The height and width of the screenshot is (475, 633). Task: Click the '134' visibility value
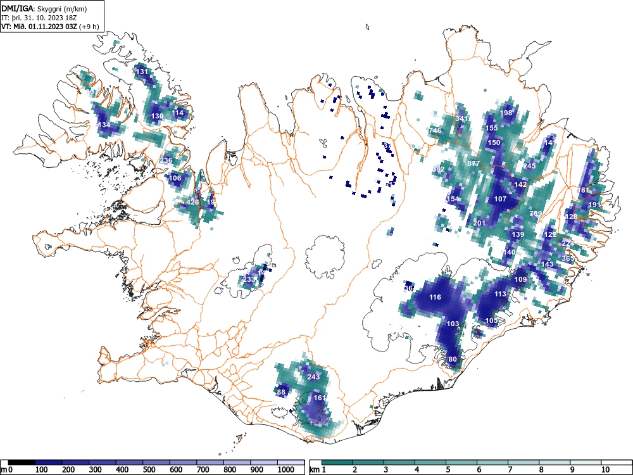104,125
